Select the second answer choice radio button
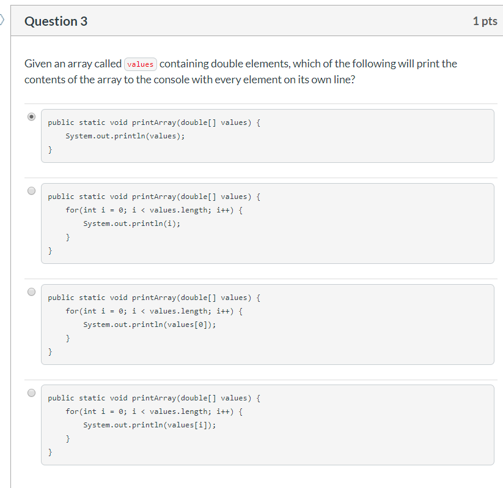Image resolution: width=503 pixels, height=488 pixels. click(x=31, y=190)
